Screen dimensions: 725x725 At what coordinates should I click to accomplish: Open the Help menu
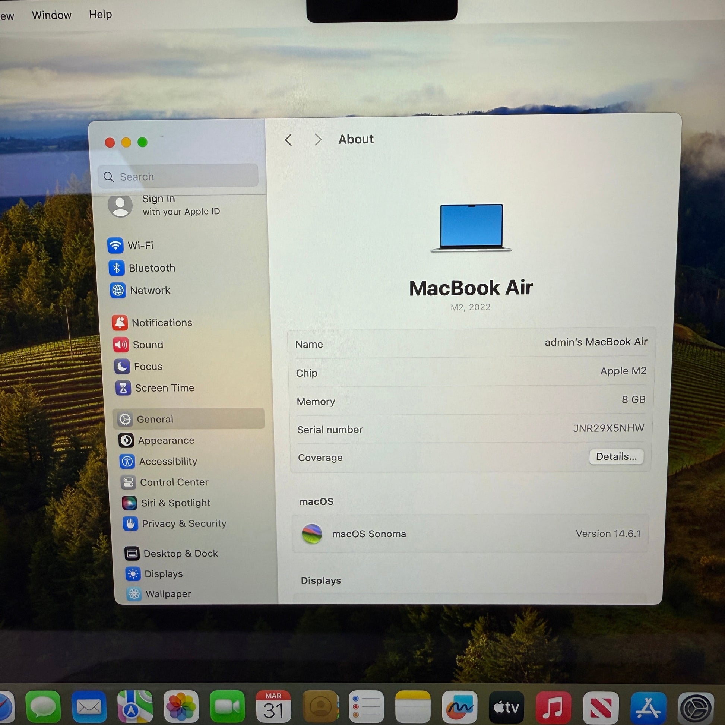pos(100,15)
